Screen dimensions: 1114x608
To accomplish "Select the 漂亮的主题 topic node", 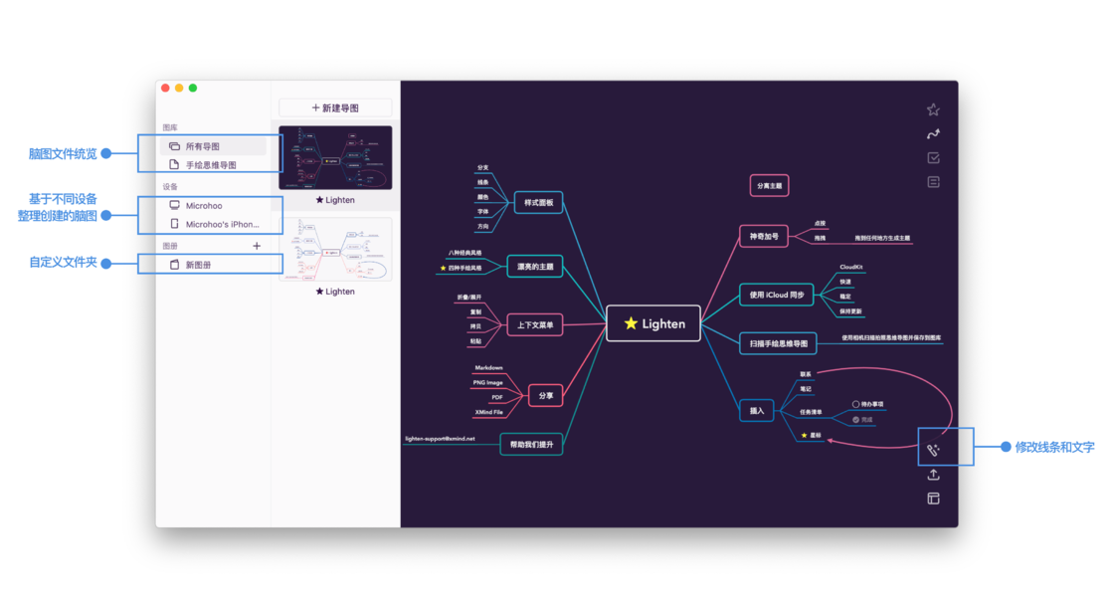I will [x=535, y=267].
